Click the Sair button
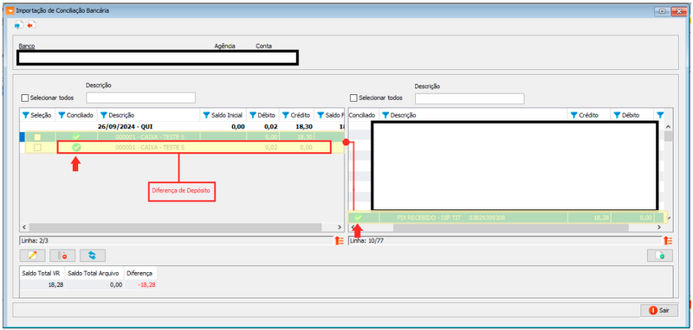Viewport: 693px width, 330px height. click(659, 310)
